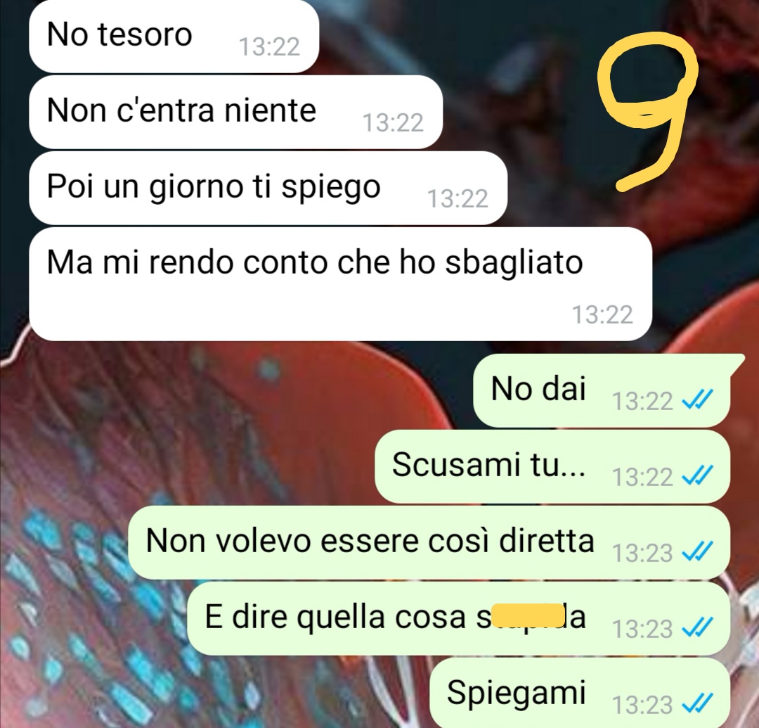Click the read double-check icon on 'No dai'
This screenshot has width=759, height=728.
tap(697, 400)
